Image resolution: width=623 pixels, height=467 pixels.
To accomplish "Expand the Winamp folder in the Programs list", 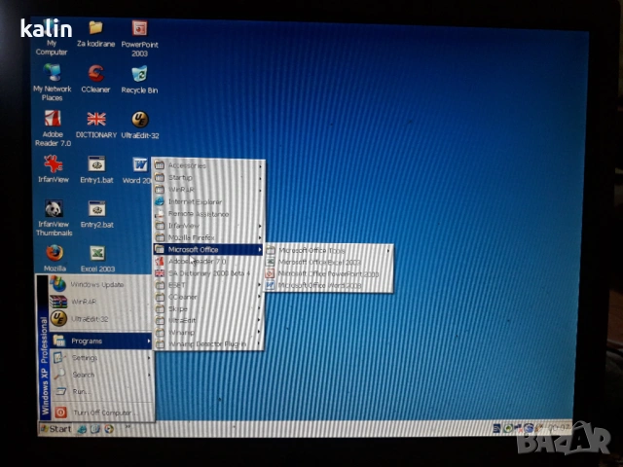I will coord(209,332).
